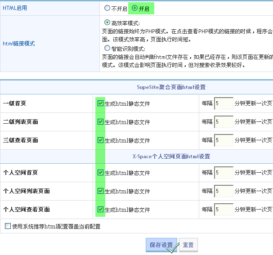Click the X-Space个人空间页面html设置 section heading
Screen dimensions: 273x255
point(171,157)
